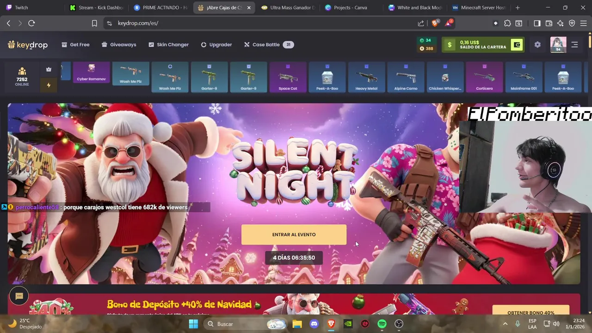This screenshot has width=592, height=333.
Task: Open the Upgrader page
Action: 216,45
